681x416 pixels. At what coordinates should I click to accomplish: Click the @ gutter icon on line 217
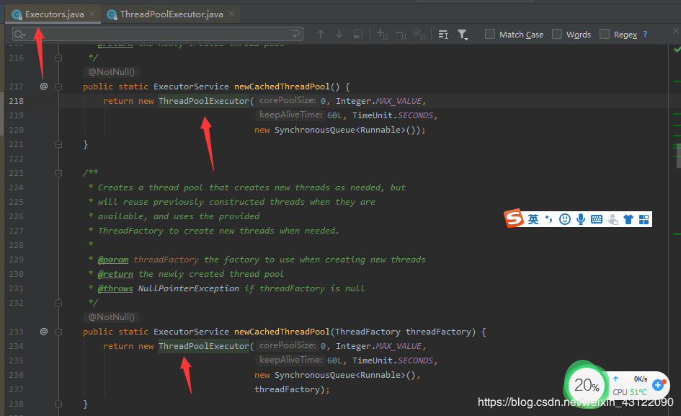[44, 86]
